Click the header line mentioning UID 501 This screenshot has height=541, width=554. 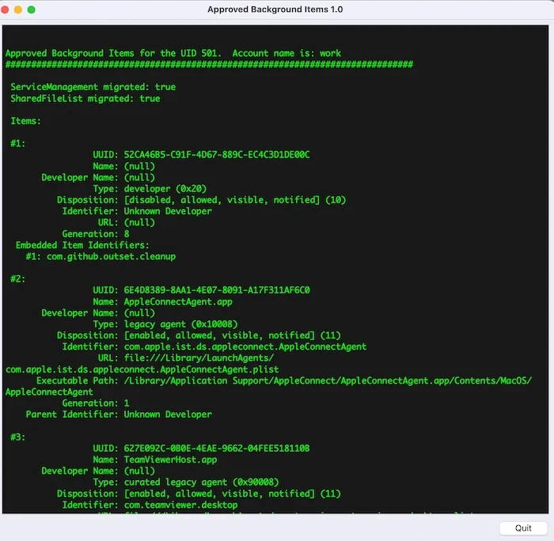(173, 53)
